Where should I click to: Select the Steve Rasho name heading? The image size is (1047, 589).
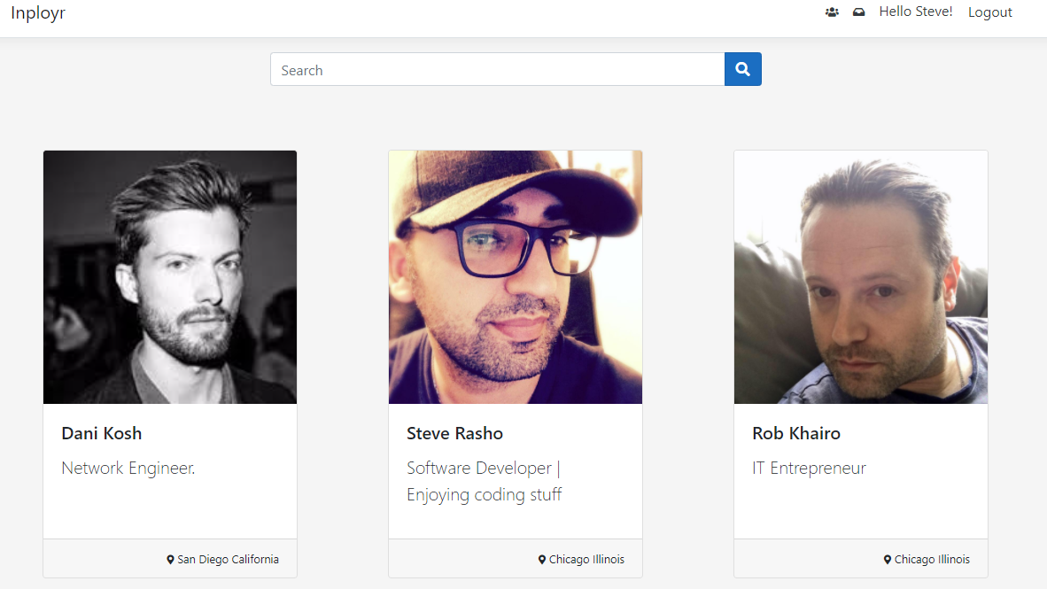[x=454, y=433]
